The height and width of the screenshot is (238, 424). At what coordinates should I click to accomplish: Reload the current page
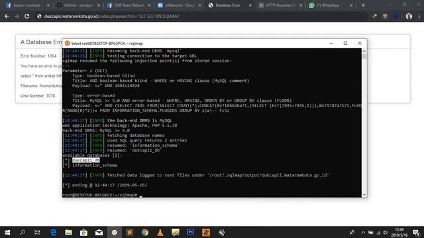[26, 16]
